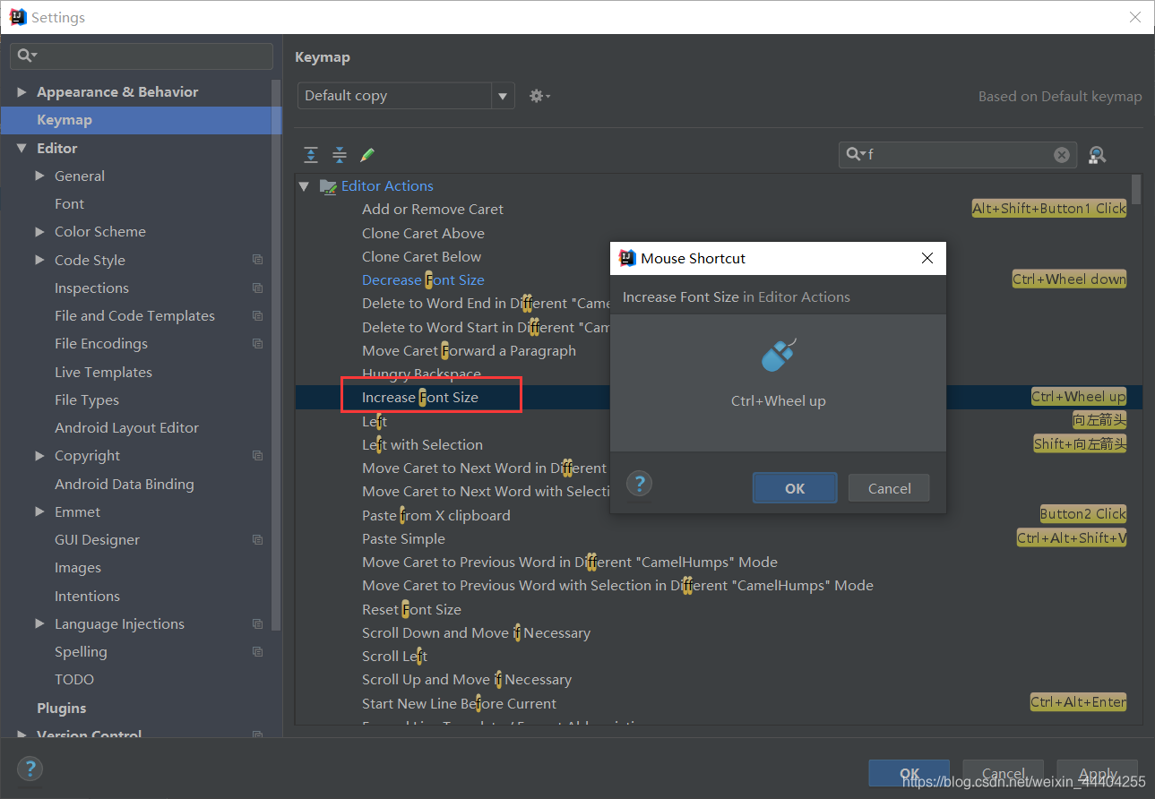Image resolution: width=1155 pixels, height=799 pixels.
Task: Click project-level icon beside Code Style
Action: 258,260
